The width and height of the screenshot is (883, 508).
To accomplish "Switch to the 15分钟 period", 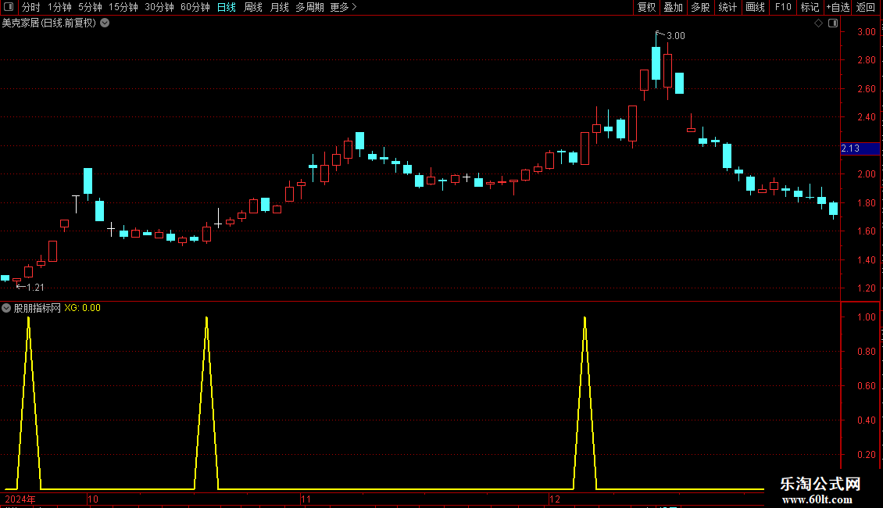I will tap(123, 7).
